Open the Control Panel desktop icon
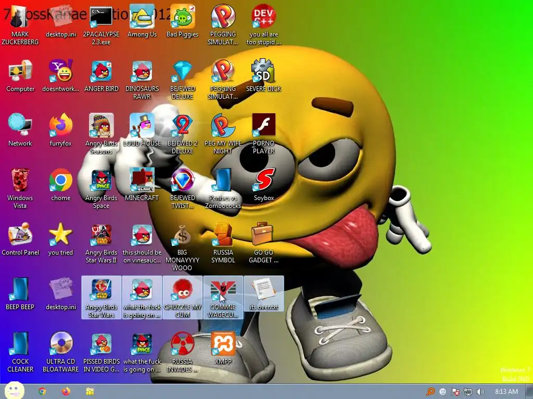The height and width of the screenshot is (399, 533). 20,240
